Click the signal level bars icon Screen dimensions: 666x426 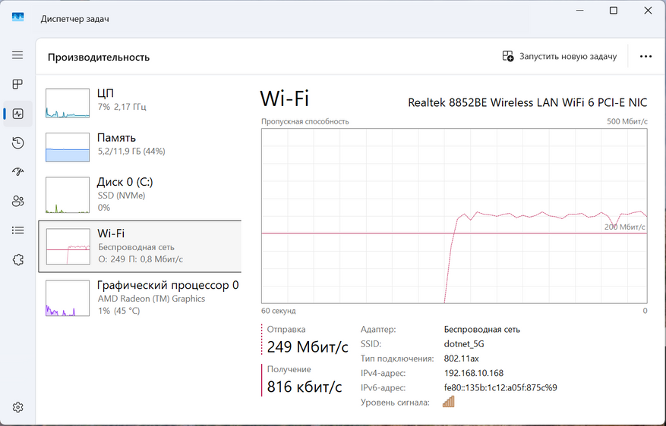coord(448,402)
